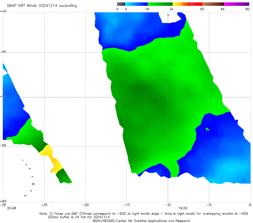Click the red segment of the color bar
The width and height of the screenshot is (253, 223).
tap(196, 4)
